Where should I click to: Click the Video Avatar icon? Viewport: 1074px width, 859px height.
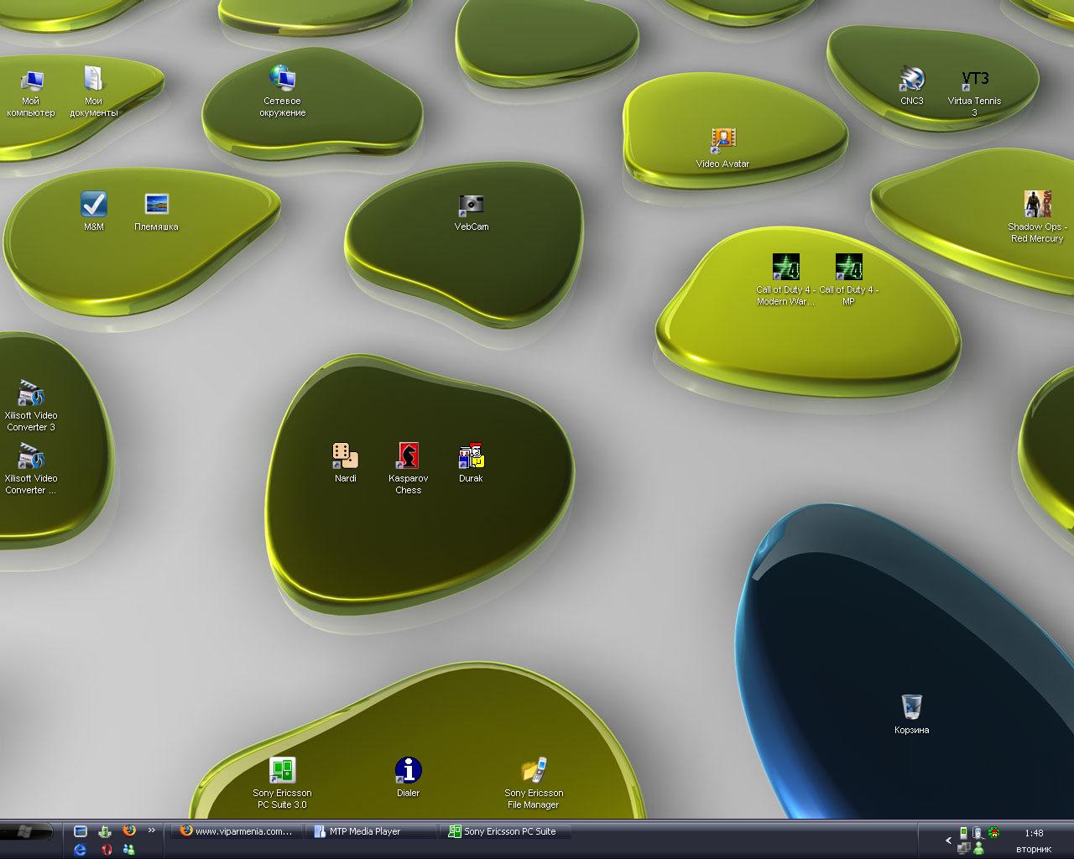tap(722, 141)
